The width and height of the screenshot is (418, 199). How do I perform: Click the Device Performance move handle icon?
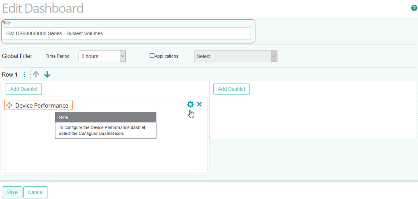(9, 105)
